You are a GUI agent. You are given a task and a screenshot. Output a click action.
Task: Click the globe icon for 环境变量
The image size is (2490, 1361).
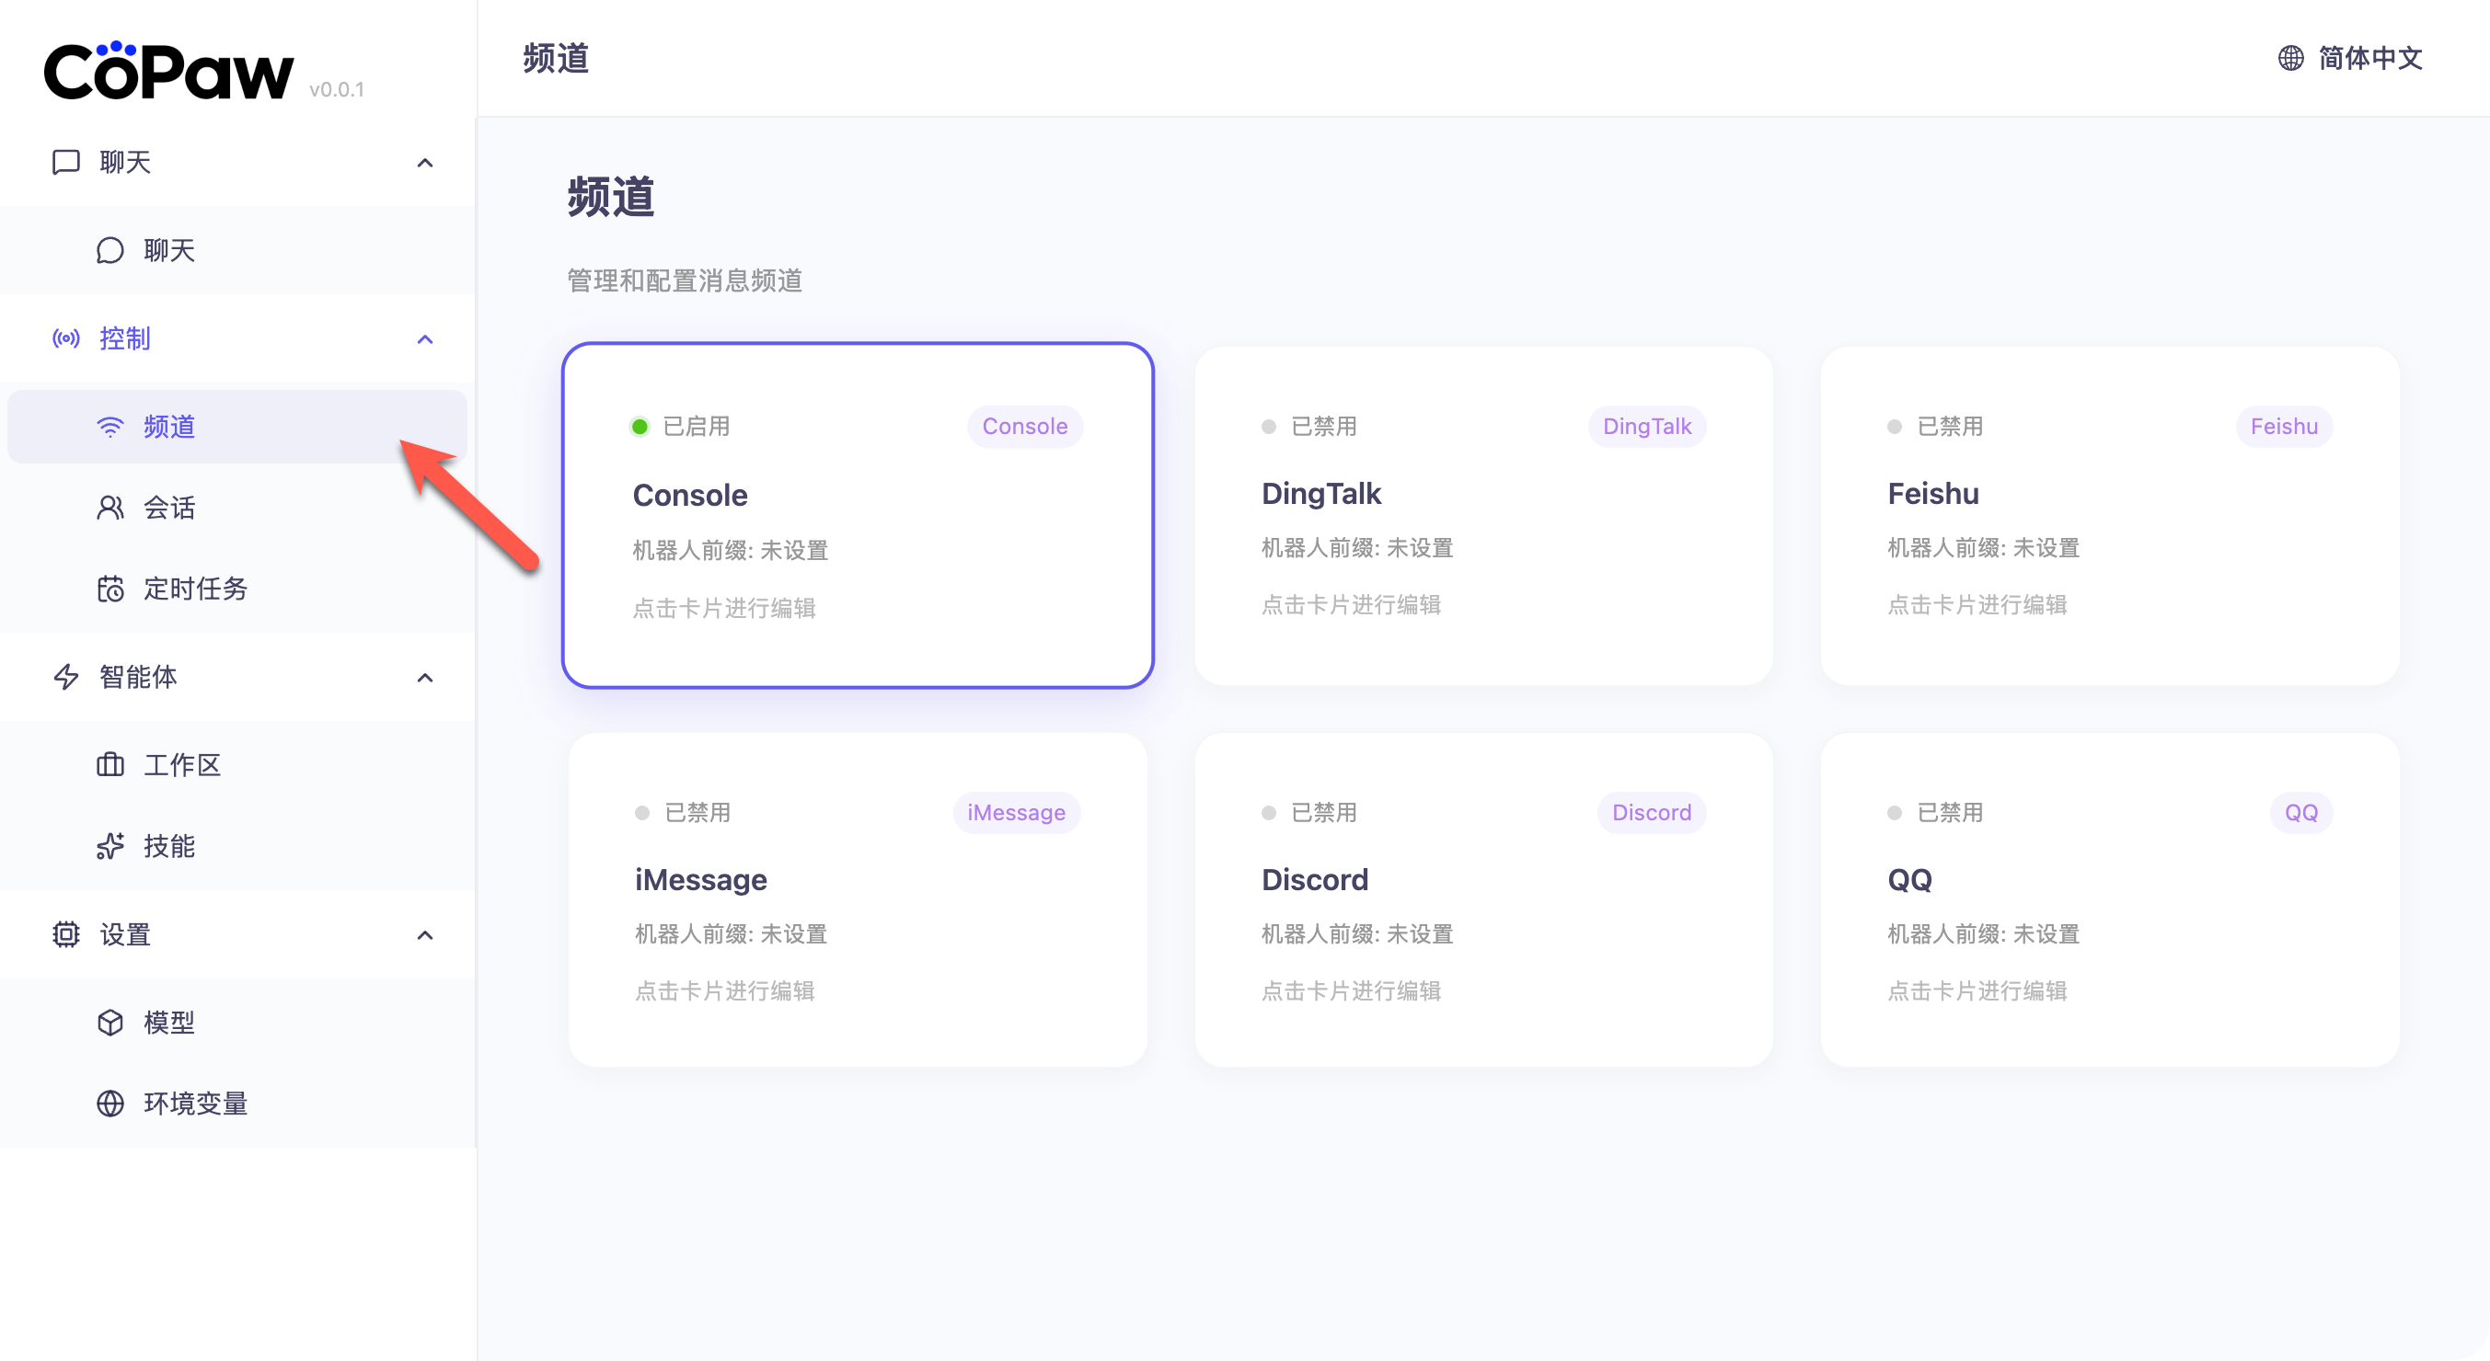click(110, 1104)
